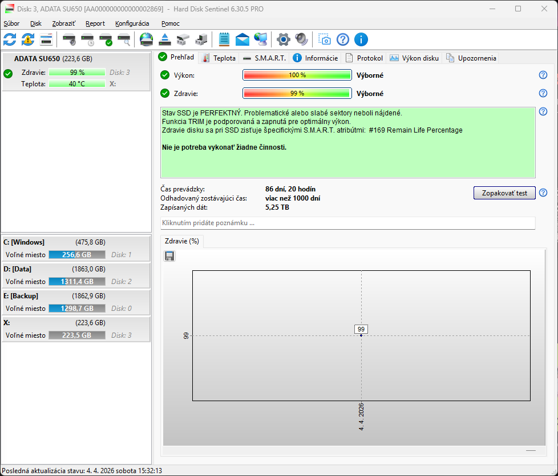Click the '4. 4. 2026' graph date label

pyautogui.click(x=361, y=417)
